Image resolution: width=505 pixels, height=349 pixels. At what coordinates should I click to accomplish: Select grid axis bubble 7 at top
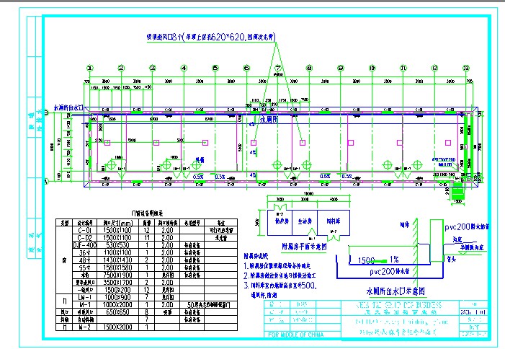[x=277, y=68]
